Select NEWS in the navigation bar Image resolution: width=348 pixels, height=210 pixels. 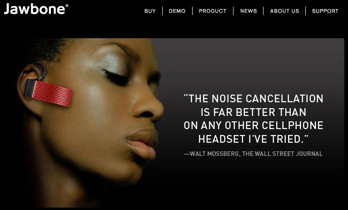[x=249, y=11]
